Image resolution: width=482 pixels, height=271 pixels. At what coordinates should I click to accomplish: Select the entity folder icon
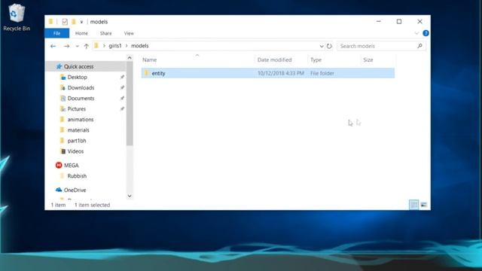coord(146,73)
